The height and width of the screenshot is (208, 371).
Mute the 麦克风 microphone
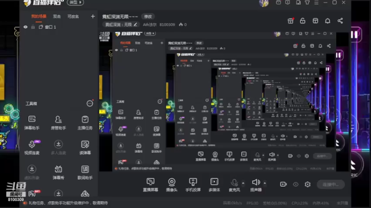pyautogui.click(x=234, y=184)
